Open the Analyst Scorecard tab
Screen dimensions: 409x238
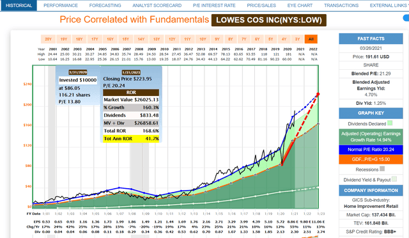[157, 6]
